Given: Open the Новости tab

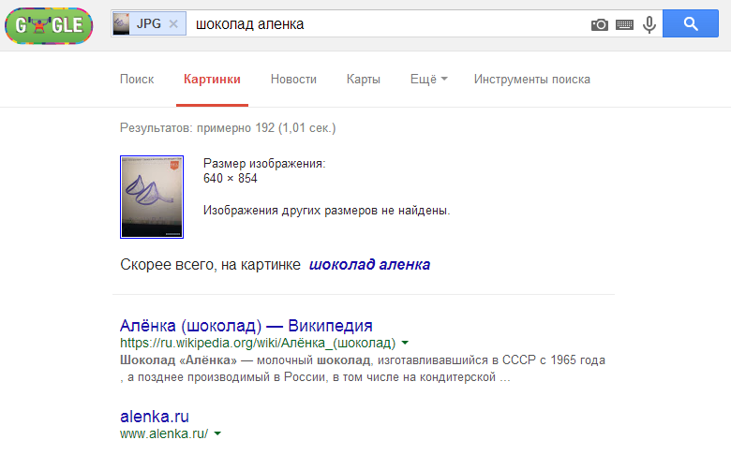Looking at the screenshot, I should 293,80.
